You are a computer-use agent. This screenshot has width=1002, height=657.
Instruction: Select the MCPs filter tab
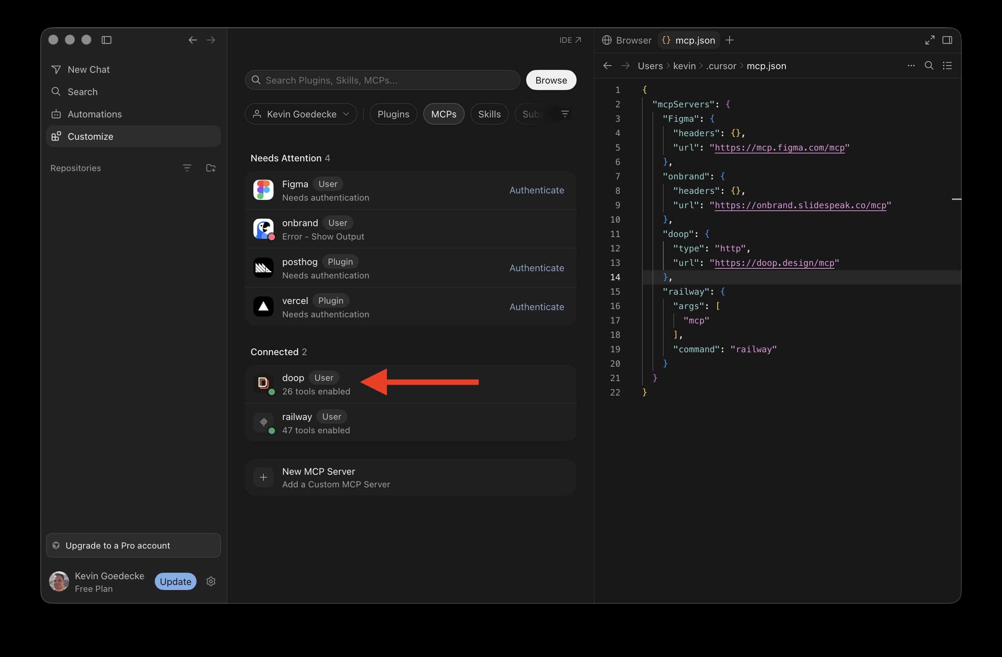pos(444,114)
